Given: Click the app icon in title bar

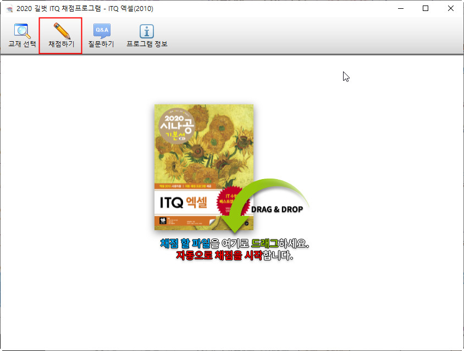Looking at the screenshot, I should coord(9,9).
